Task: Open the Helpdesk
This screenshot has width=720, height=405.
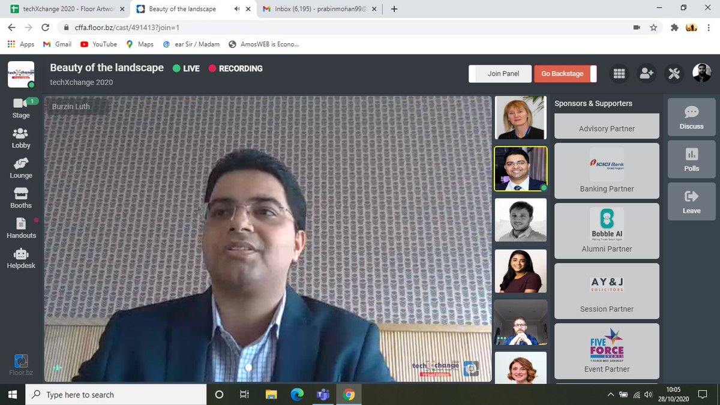Action: pos(21,259)
